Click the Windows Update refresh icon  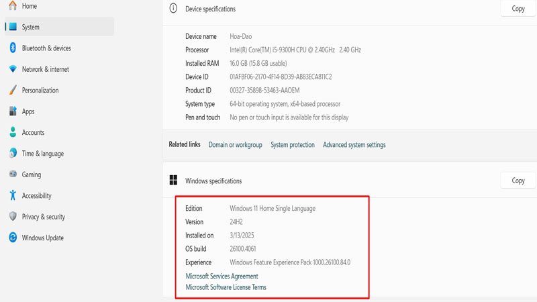tap(13, 238)
